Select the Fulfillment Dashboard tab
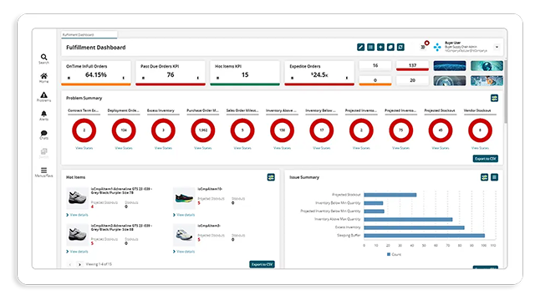535x301 pixels. (89, 35)
